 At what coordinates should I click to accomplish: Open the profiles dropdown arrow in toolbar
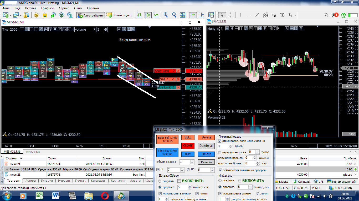pos(20,15)
